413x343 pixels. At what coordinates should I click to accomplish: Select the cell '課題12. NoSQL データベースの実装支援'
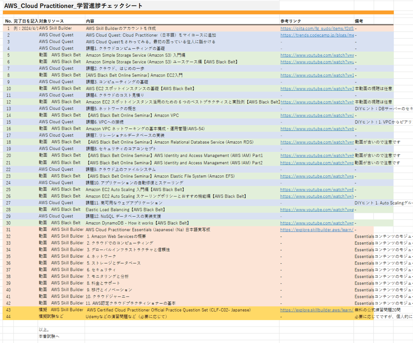tap(123, 216)
